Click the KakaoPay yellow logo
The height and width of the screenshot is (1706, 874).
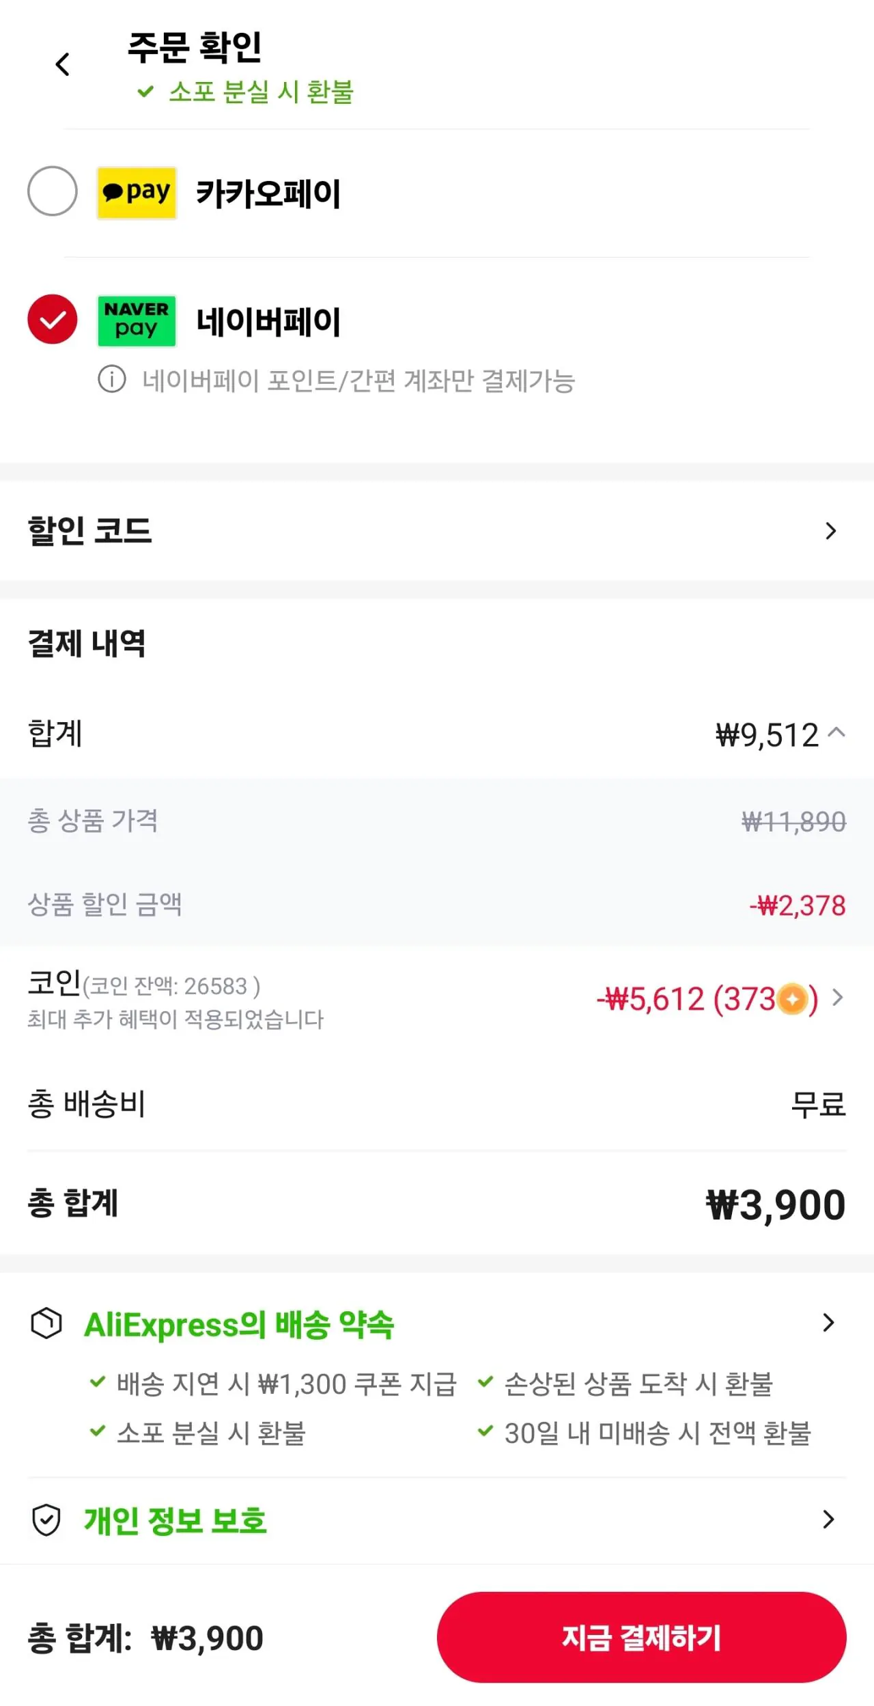point(137,193)
